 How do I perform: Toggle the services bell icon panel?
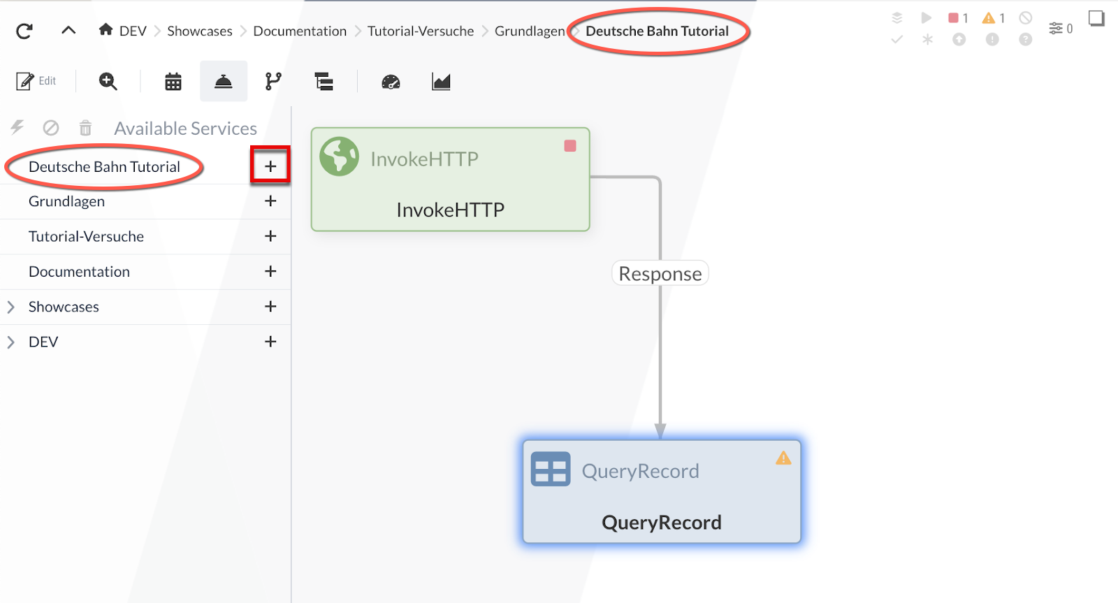(x=224, y=82)
